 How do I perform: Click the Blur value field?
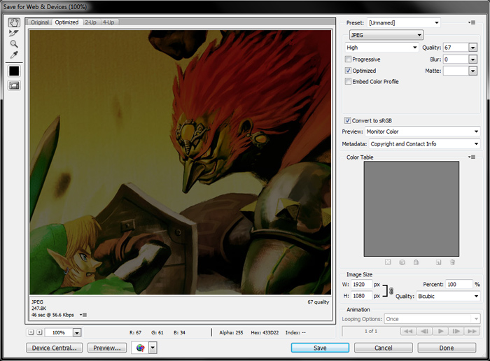point(456,59)
